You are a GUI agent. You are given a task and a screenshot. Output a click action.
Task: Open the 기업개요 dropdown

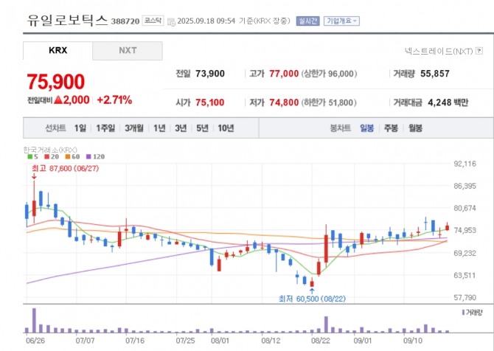[342, 21]
